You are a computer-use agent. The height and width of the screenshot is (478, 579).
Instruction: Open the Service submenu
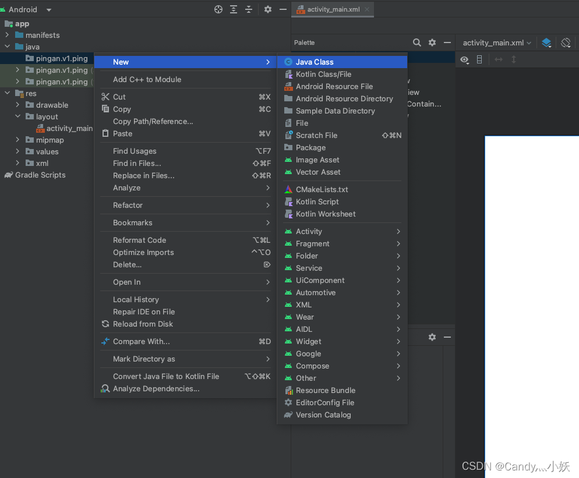(342, 268)
